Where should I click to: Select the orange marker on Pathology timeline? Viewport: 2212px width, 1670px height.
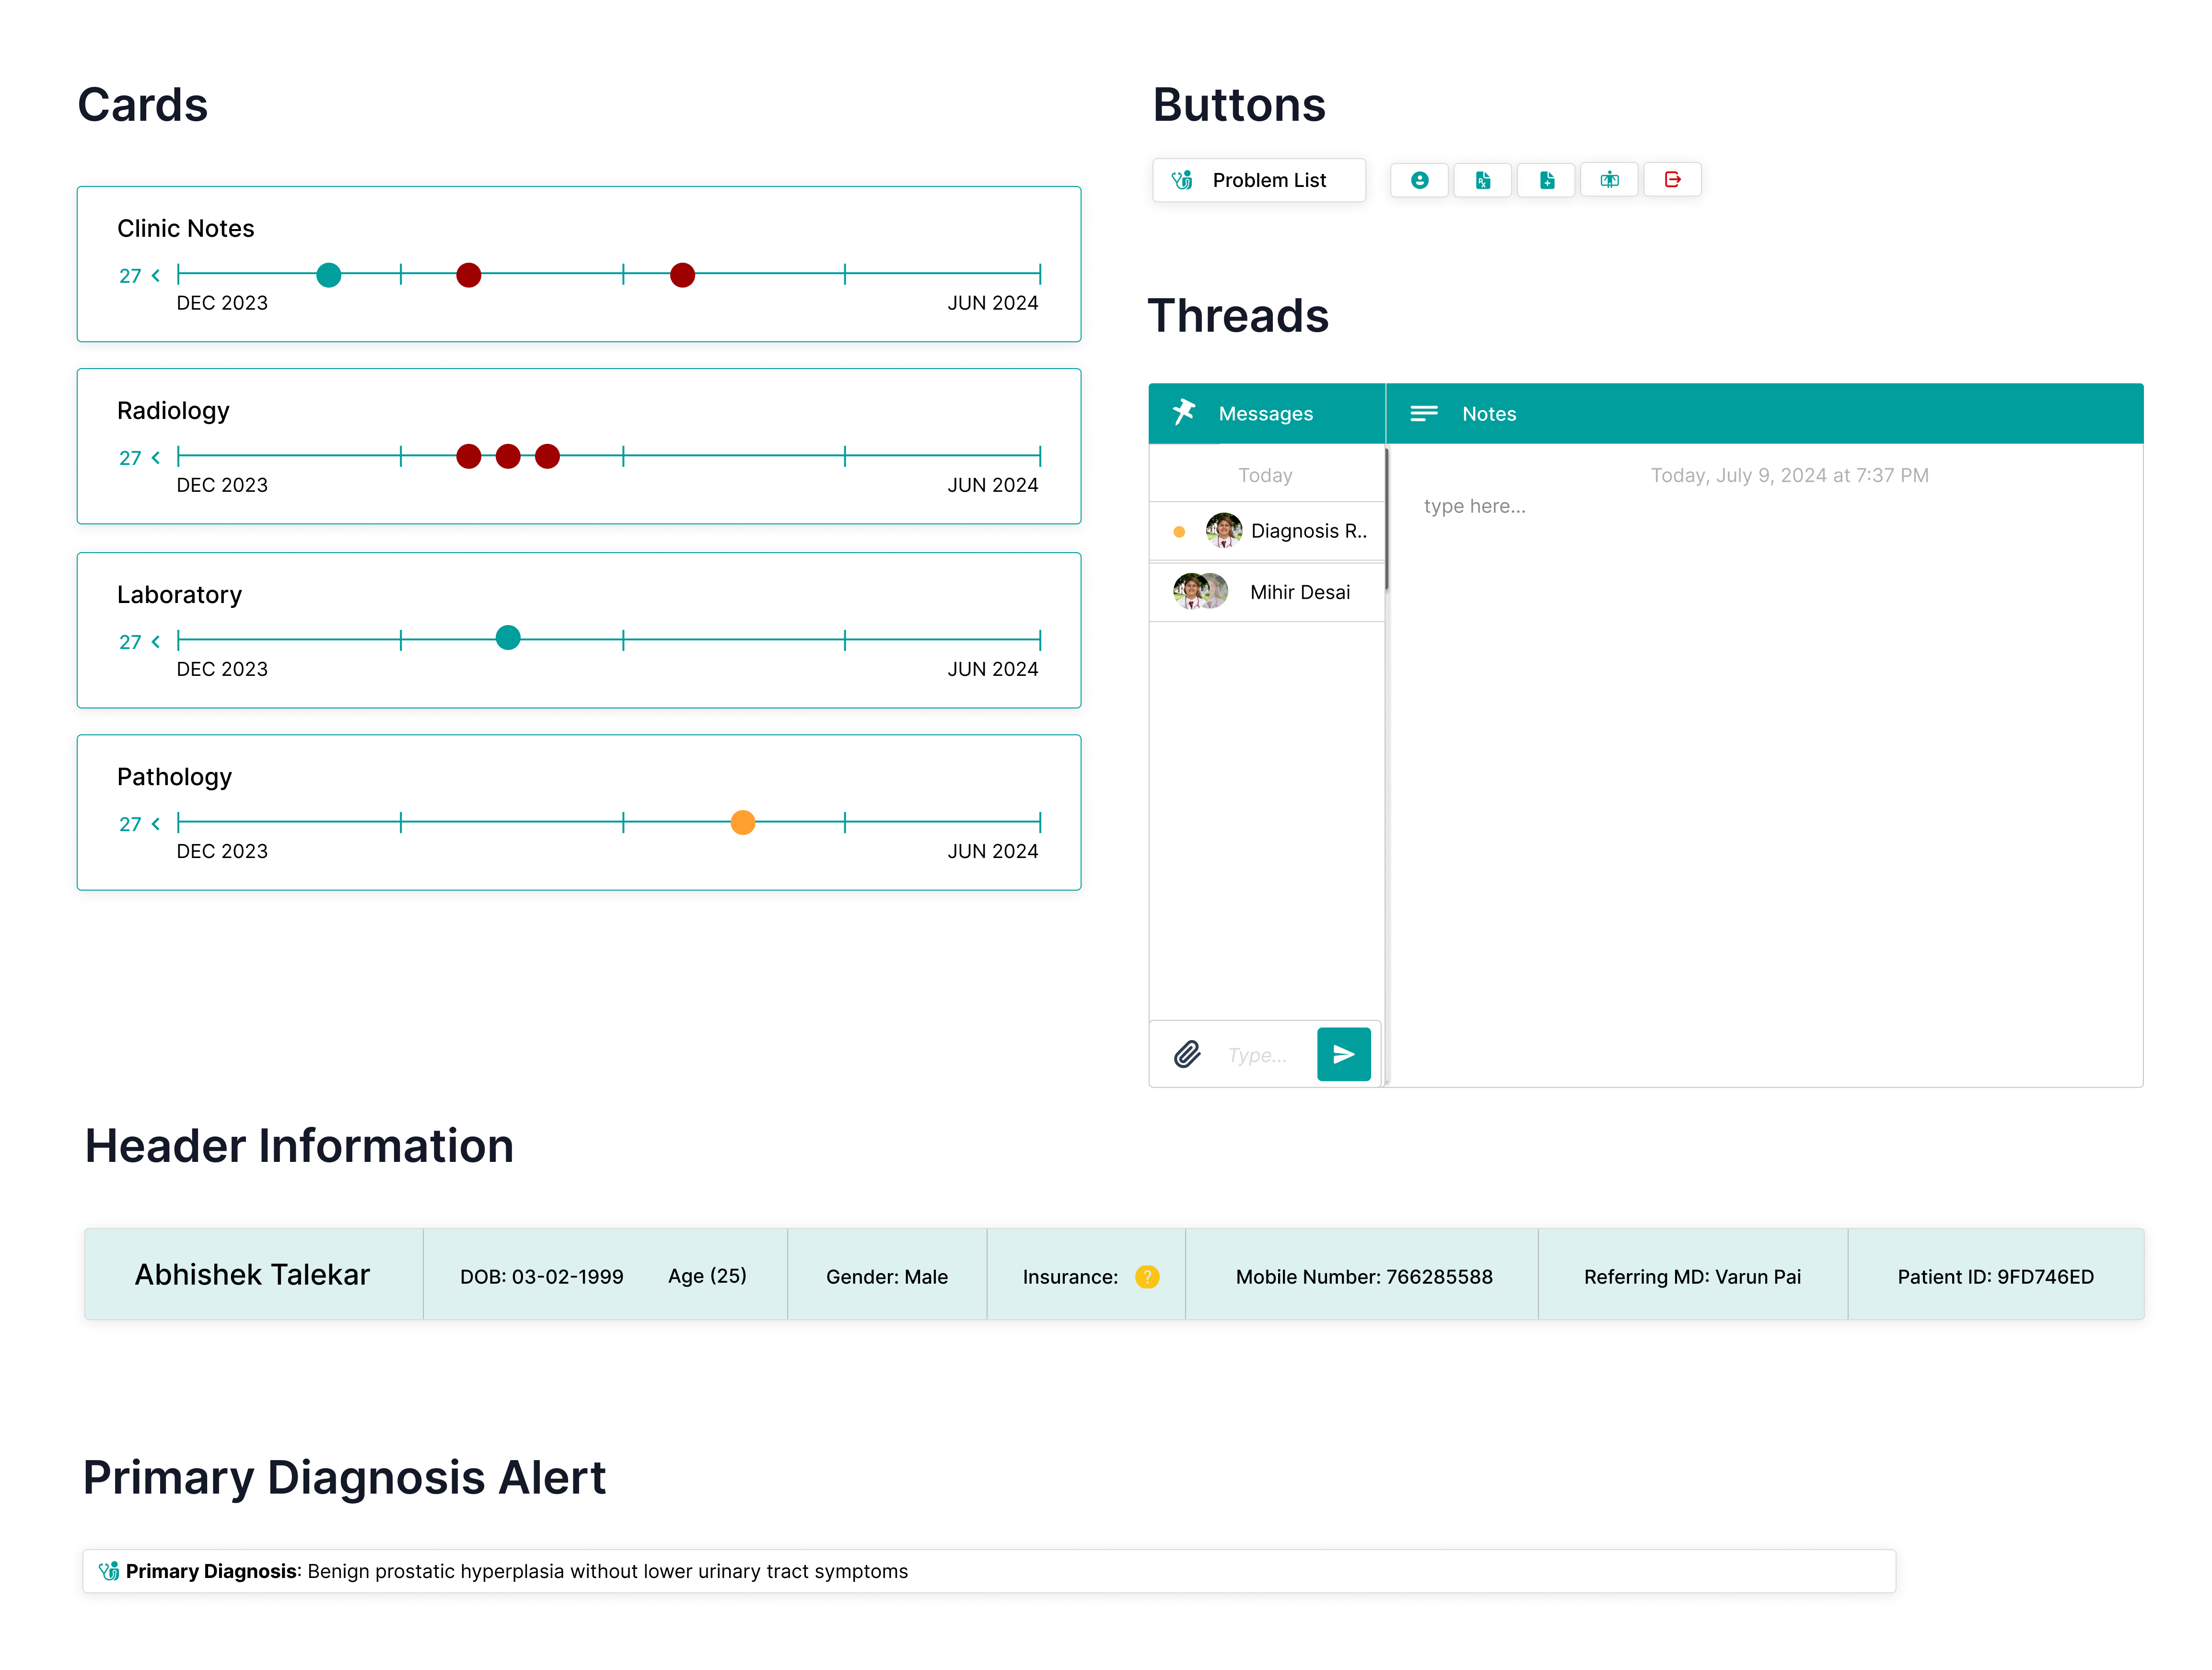743,822
